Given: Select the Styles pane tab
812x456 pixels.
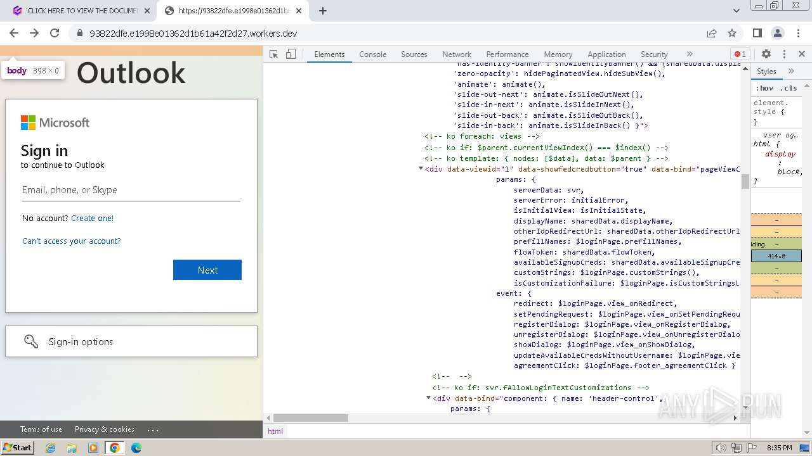Looking at the screenshot, I should (766, 72).
